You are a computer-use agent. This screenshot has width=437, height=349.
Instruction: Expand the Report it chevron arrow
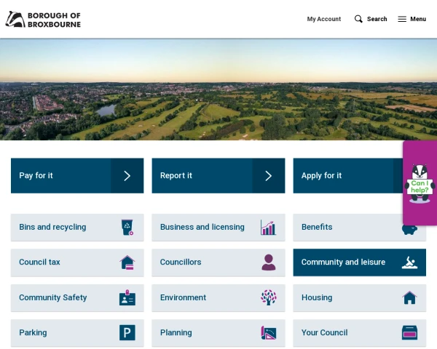click(268, 176)
